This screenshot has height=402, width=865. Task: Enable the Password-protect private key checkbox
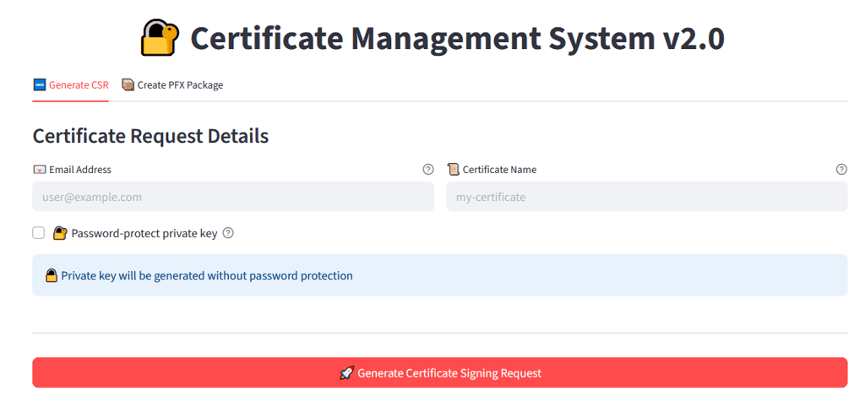pyautogui.click(x=39, y=233)
